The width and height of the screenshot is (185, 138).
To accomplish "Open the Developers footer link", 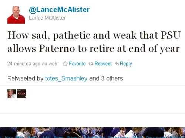I will (x=157, y=137).
